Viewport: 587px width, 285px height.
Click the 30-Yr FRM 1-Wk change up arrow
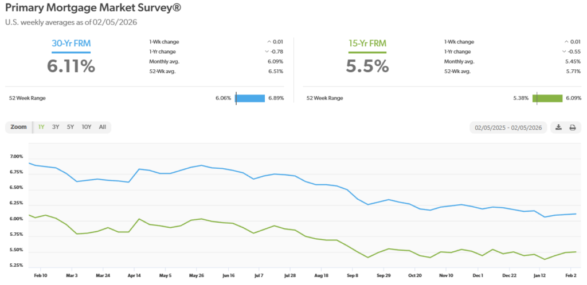[269, 42]
